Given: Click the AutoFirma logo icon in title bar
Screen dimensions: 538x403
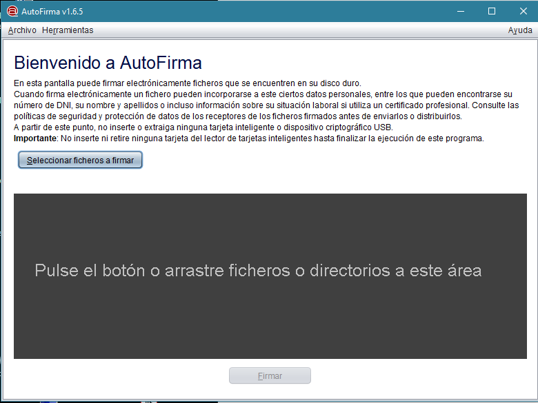Looking at the screenshot, I should (x=12, y=11).
